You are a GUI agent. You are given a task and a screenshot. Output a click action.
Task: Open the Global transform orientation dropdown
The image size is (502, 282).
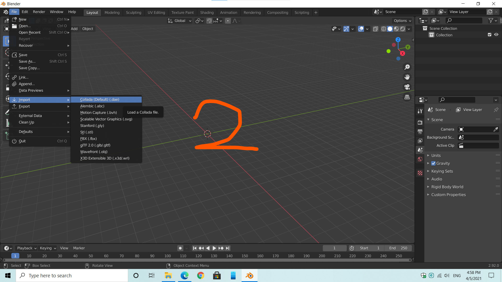(180, 21)
